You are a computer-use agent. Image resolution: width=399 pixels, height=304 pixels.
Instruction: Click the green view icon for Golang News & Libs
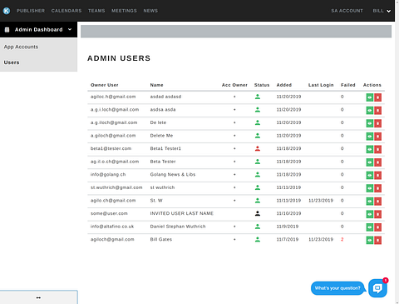point(370,175)
